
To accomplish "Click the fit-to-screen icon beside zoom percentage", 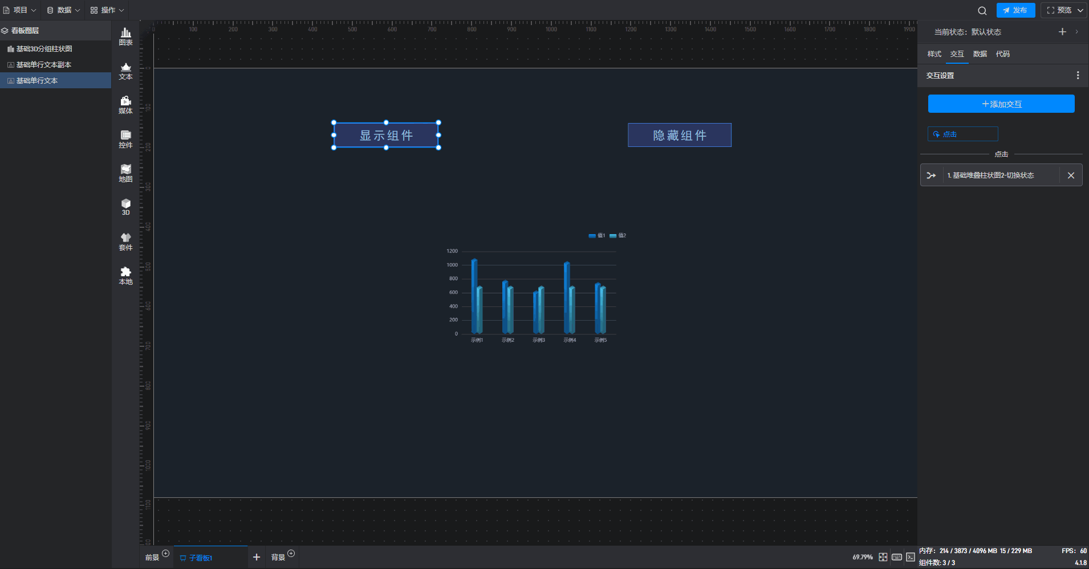I will [883, 557].
